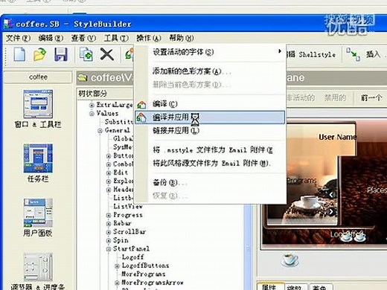
Task: Select Logoff under StartPanel
Action: pos(132,257)
